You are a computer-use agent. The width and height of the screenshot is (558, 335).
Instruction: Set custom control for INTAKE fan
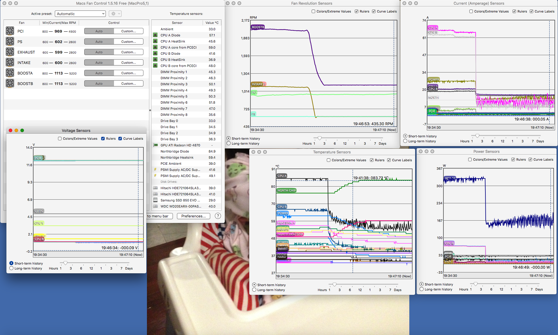coord(129,63)
